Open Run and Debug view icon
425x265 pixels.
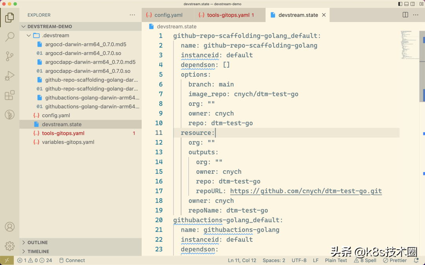(x=9, y=76)
